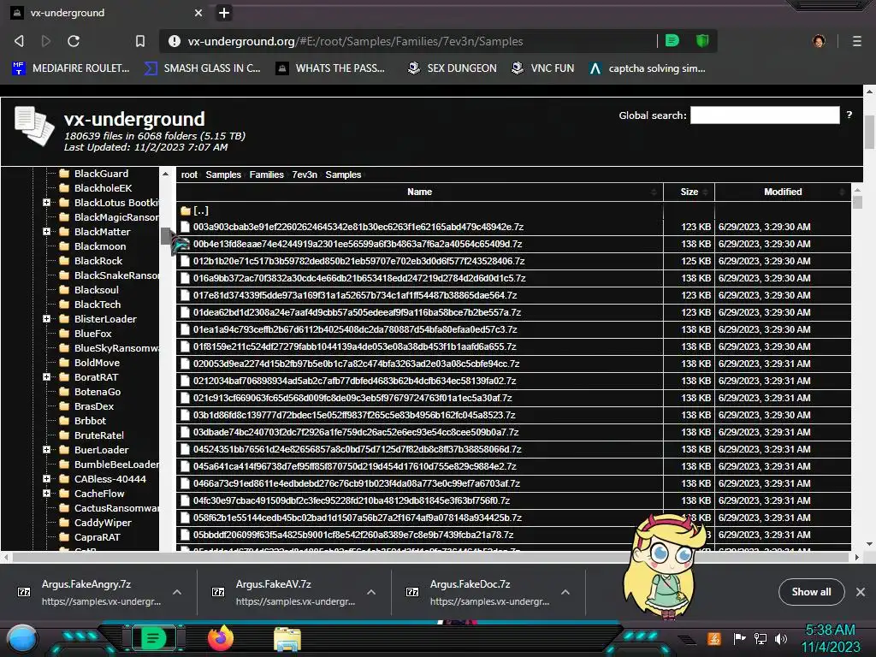The image size is (876, 657).
Task: Focus the Global search input field
Action: coord(765,115)
